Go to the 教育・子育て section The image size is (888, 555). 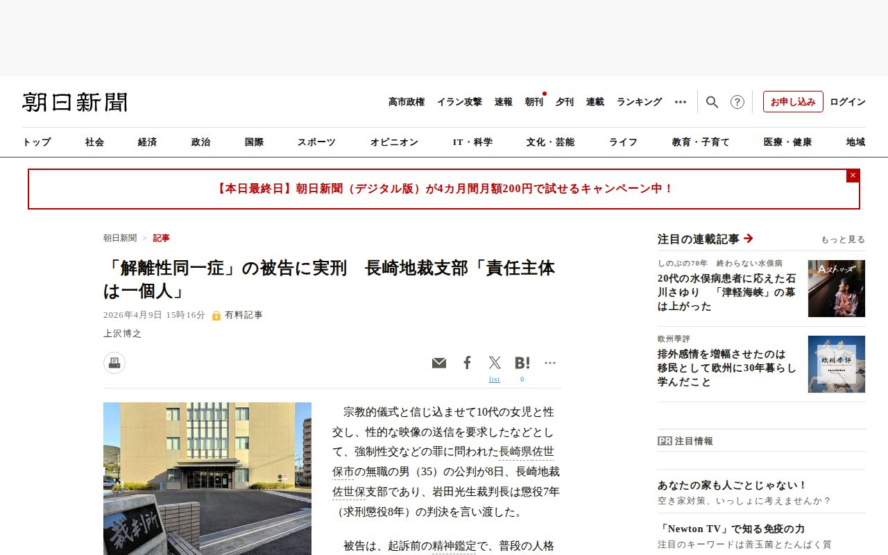coord(701,142)
